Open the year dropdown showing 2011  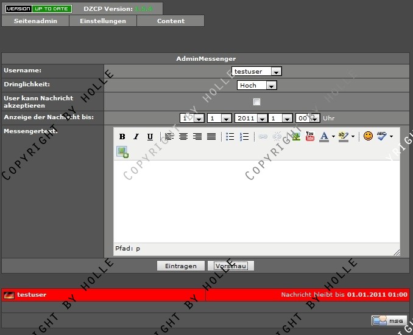(x=250, y=118)
